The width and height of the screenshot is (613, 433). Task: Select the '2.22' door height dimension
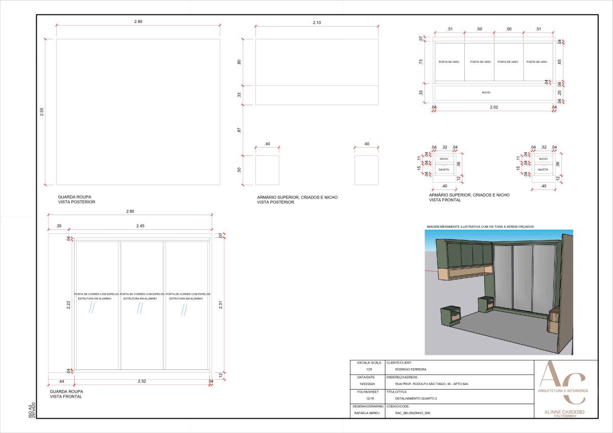point(68,304)
